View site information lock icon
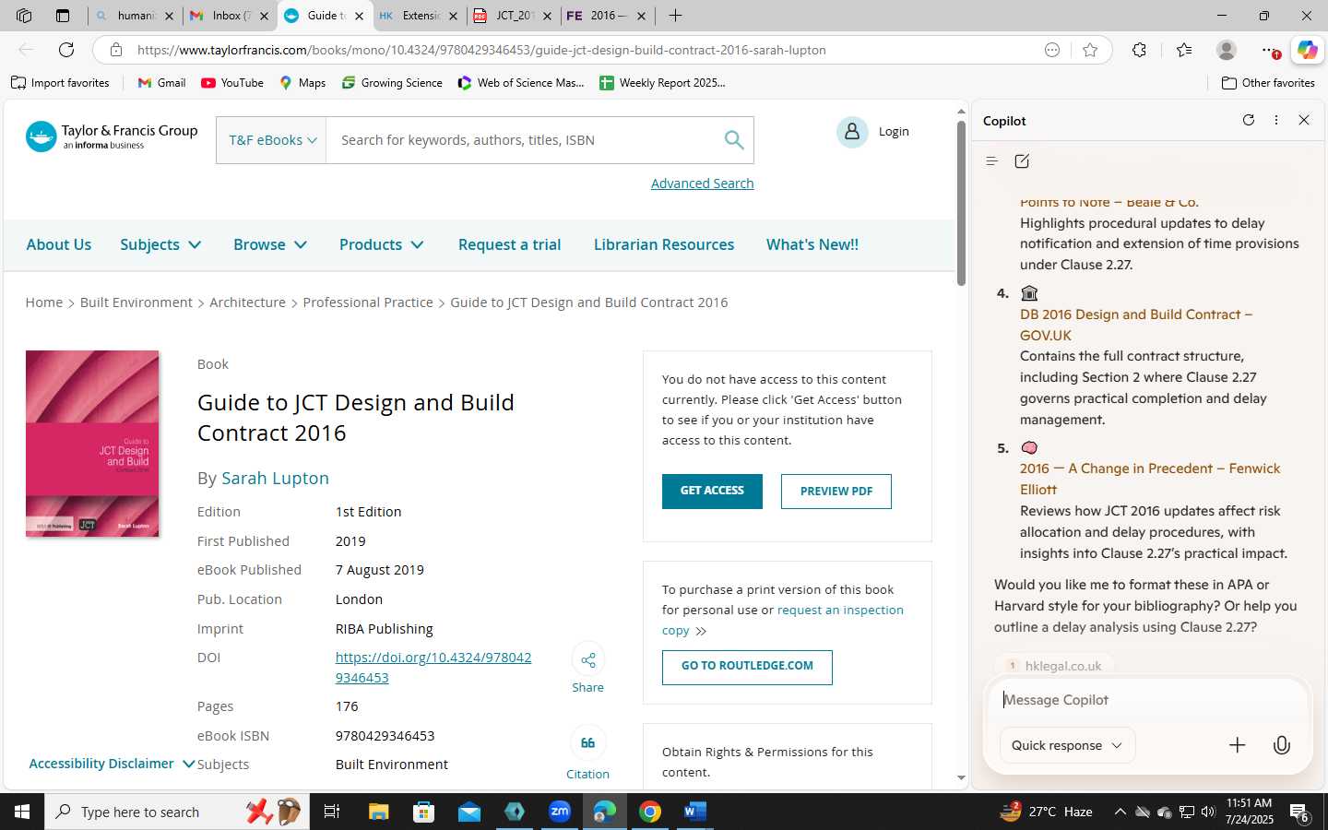Image resolution: width=1328 pixels, height=830 pixels. (x=116, y=50)
